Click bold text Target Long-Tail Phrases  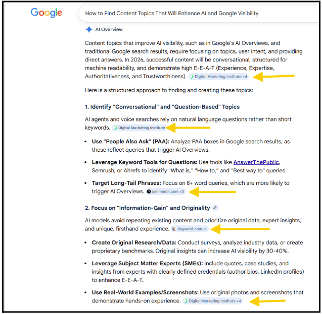[126, 183]
